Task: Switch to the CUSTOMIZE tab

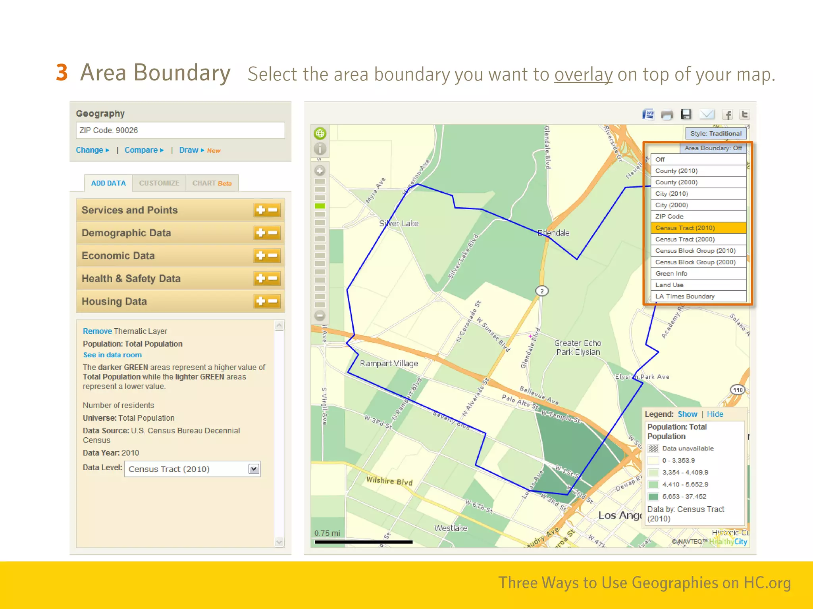Action: click(159, 183)
